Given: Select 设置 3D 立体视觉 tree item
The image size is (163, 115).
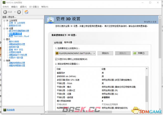Looking at the screenshot, I should (x=17, y=23).
